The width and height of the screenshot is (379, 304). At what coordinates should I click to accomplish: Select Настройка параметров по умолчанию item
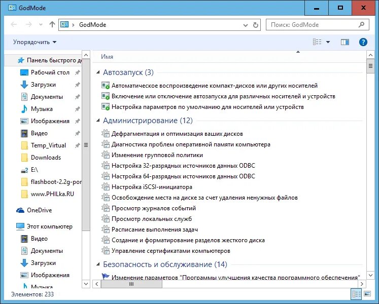[x=202, y=107]
